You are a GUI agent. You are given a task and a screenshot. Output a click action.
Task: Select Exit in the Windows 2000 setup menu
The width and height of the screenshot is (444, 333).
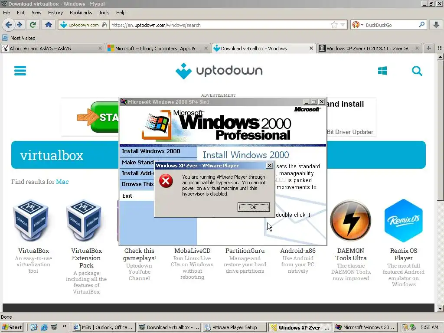(137, 196)
